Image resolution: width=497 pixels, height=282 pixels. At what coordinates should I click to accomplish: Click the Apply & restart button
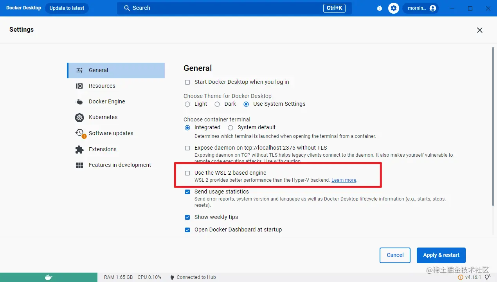(441, 255)
